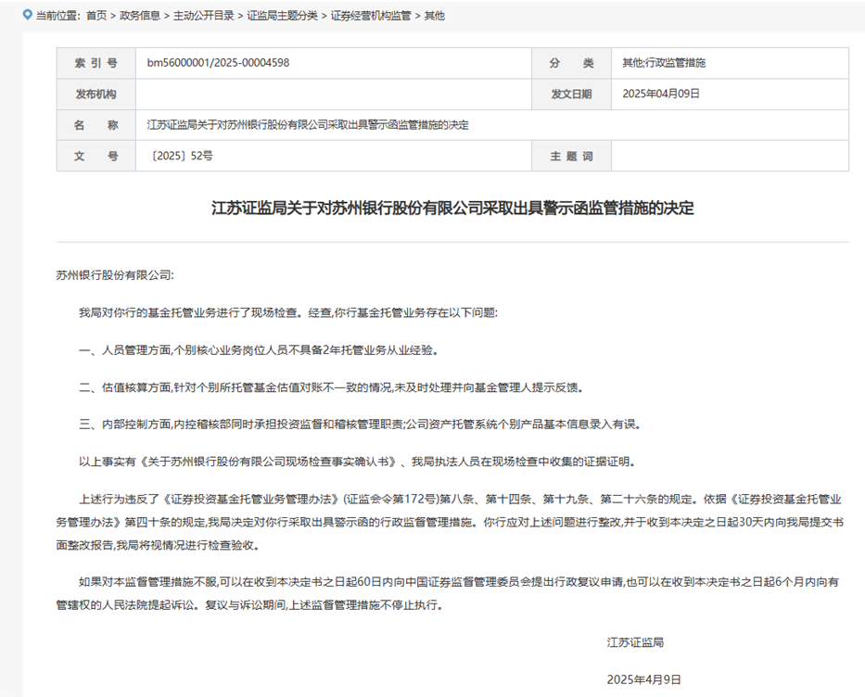The height and width of the screenshot is (697, 865).
Task: Select the closing date 2025年4月9日
Action: tap(643, 680)
